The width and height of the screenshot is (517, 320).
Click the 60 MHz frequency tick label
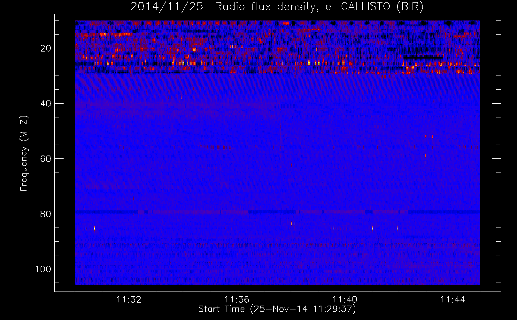(46, 159)
